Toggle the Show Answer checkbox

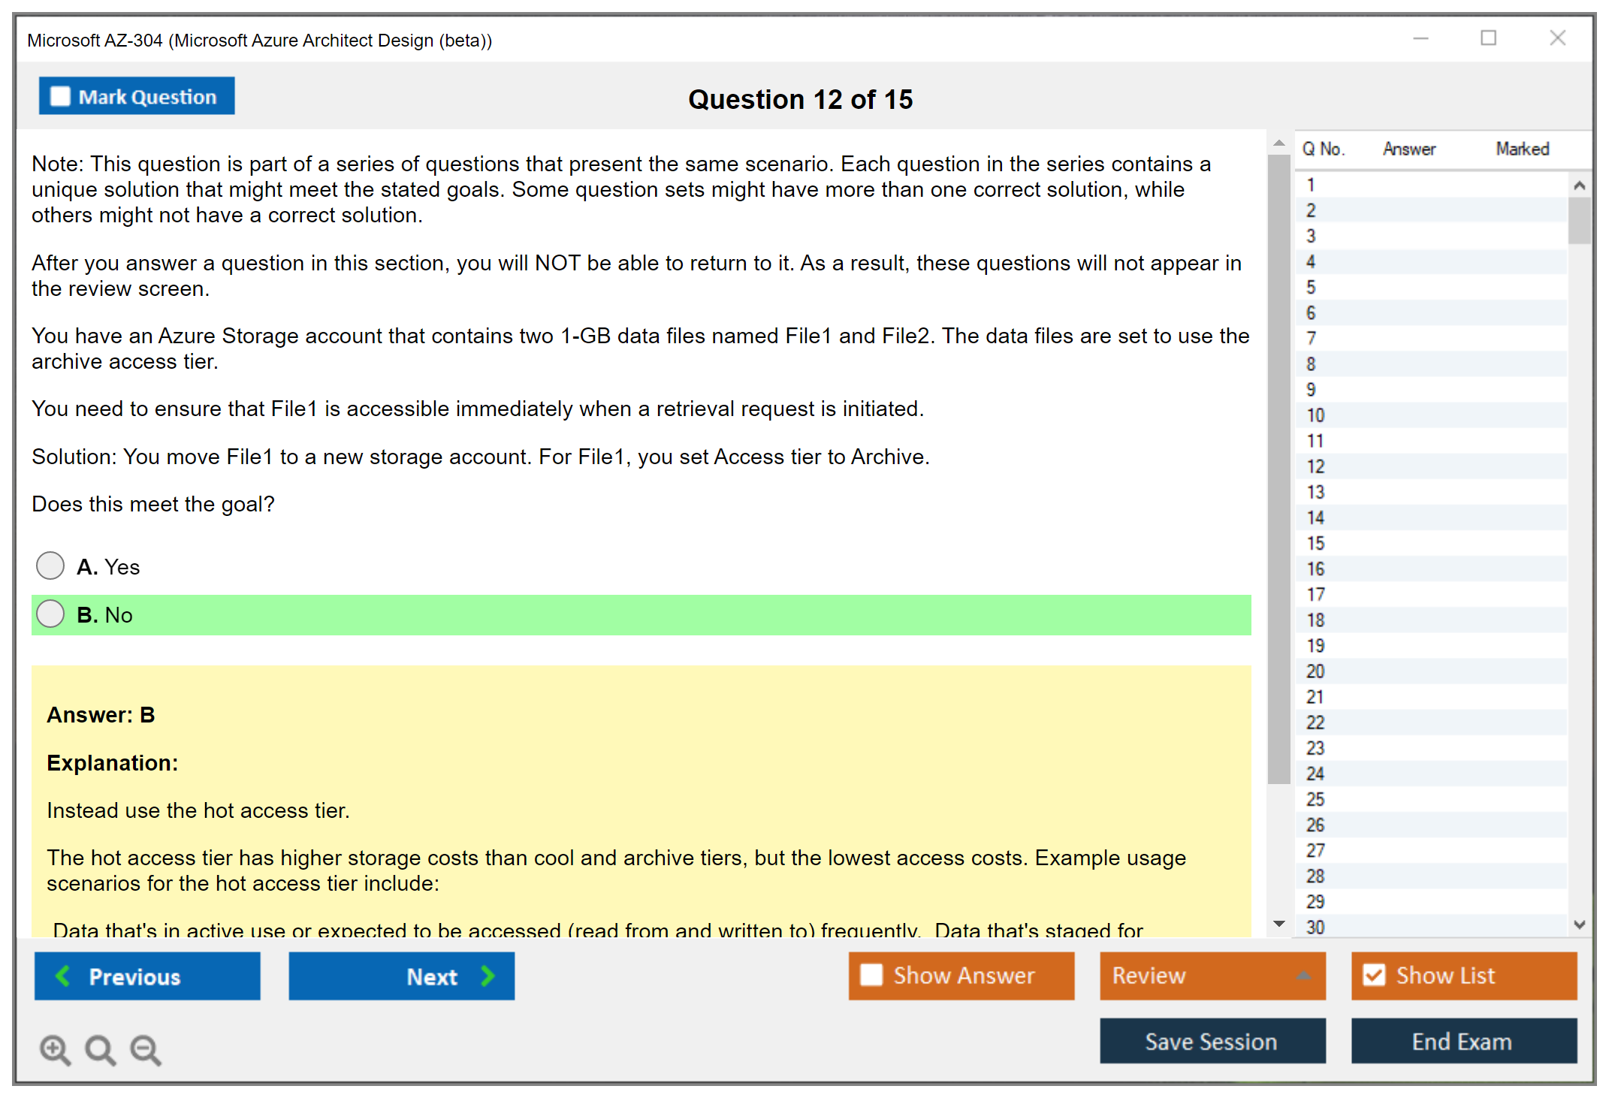[871, 975]
